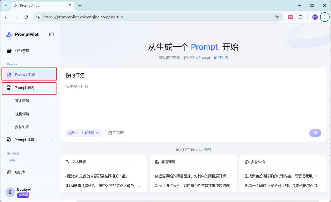Expand the Prompt 批量 chevron

pyautogui.click(x=52, y=140)
